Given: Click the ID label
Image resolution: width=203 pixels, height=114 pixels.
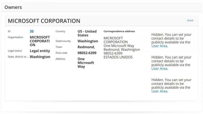Looking at the screenshot, I should [x=9, y=31].
